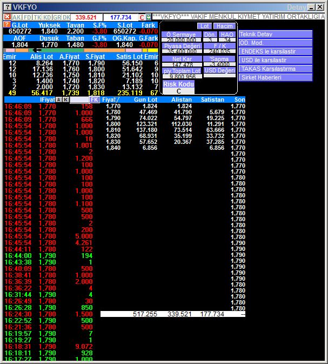Switch to Lot view
The width and height of the screenshot is (328, 364).
[204, 26]
